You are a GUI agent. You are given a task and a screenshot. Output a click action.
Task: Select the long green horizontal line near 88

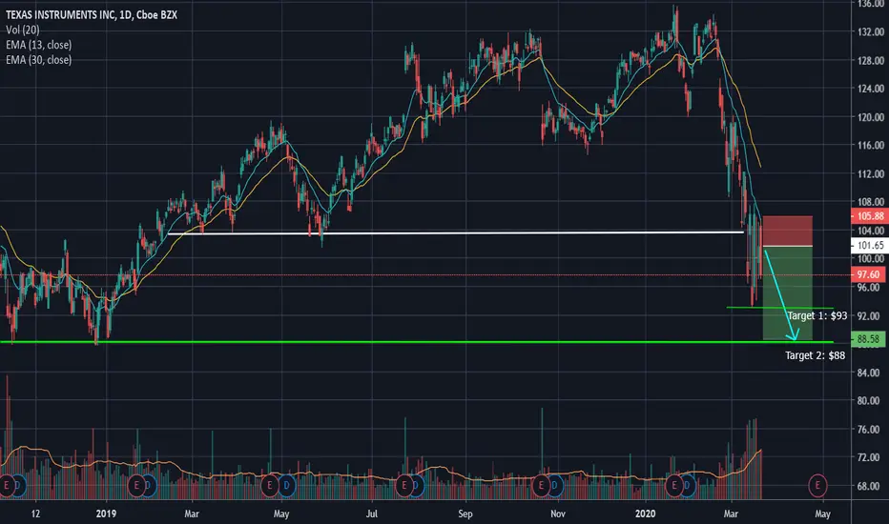[x=417, y=342]
